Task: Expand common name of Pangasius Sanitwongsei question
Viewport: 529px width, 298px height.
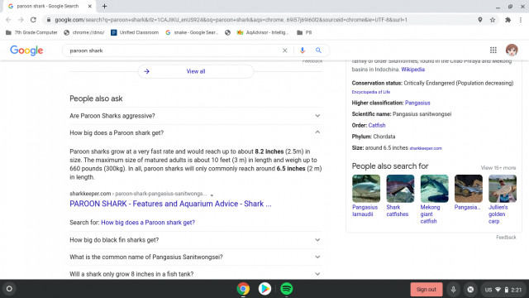Action: click(196, 257)
